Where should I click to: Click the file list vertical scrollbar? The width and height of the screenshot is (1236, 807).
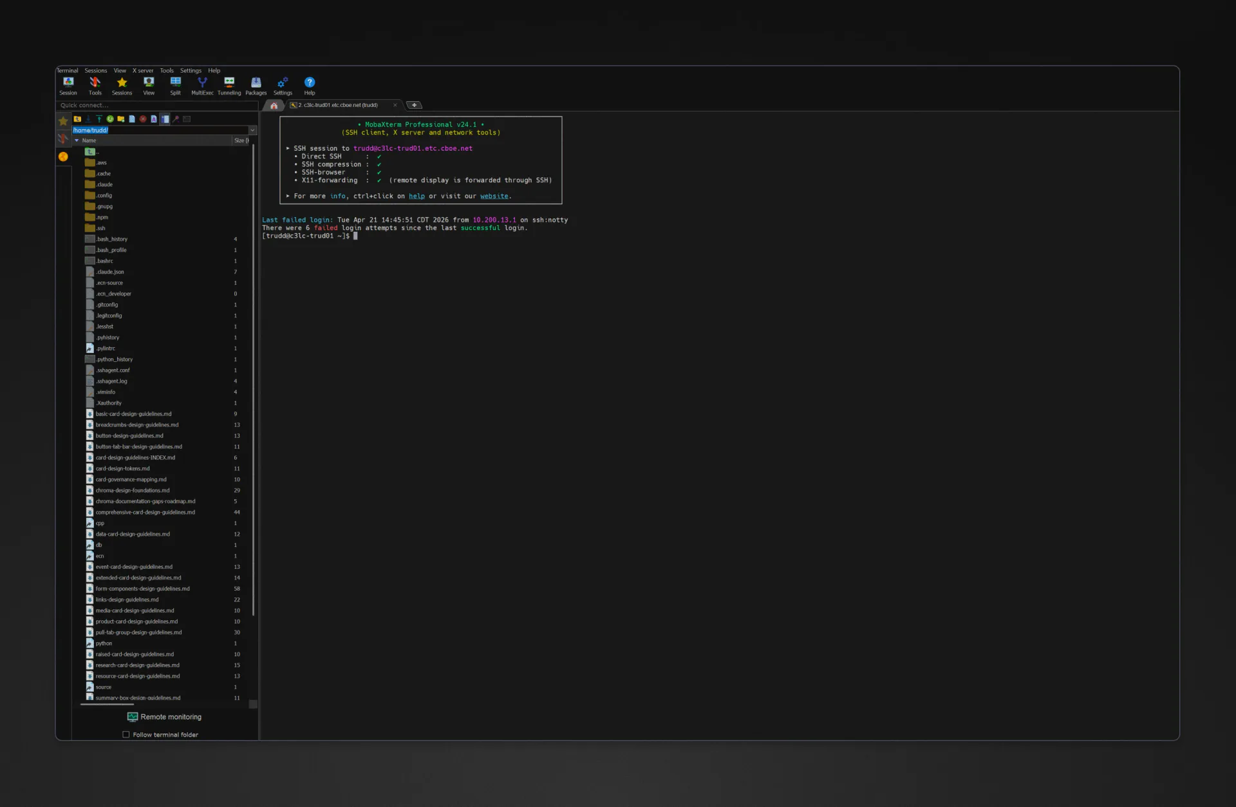tap(253, 380)
